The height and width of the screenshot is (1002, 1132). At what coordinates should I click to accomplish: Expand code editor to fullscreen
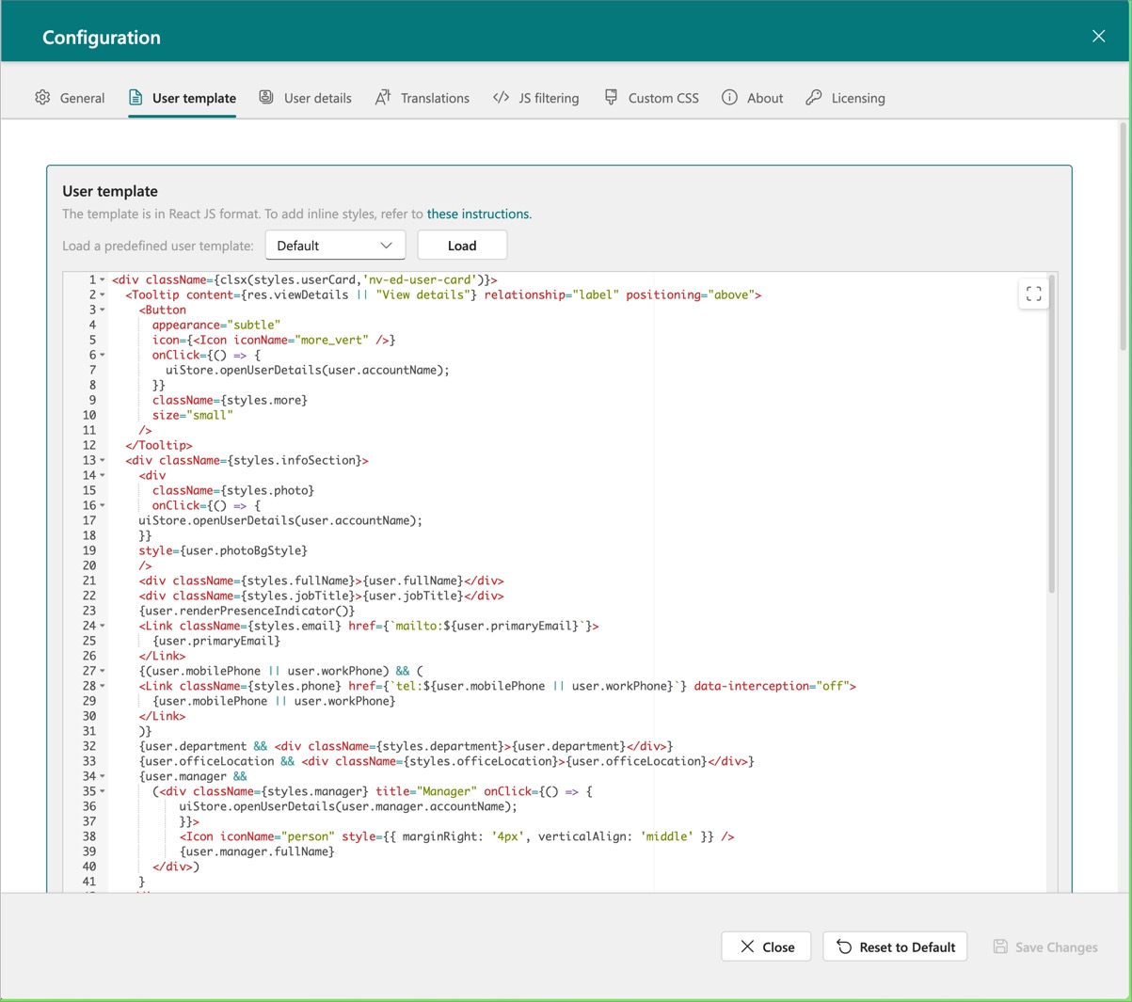pos(1033,294)
